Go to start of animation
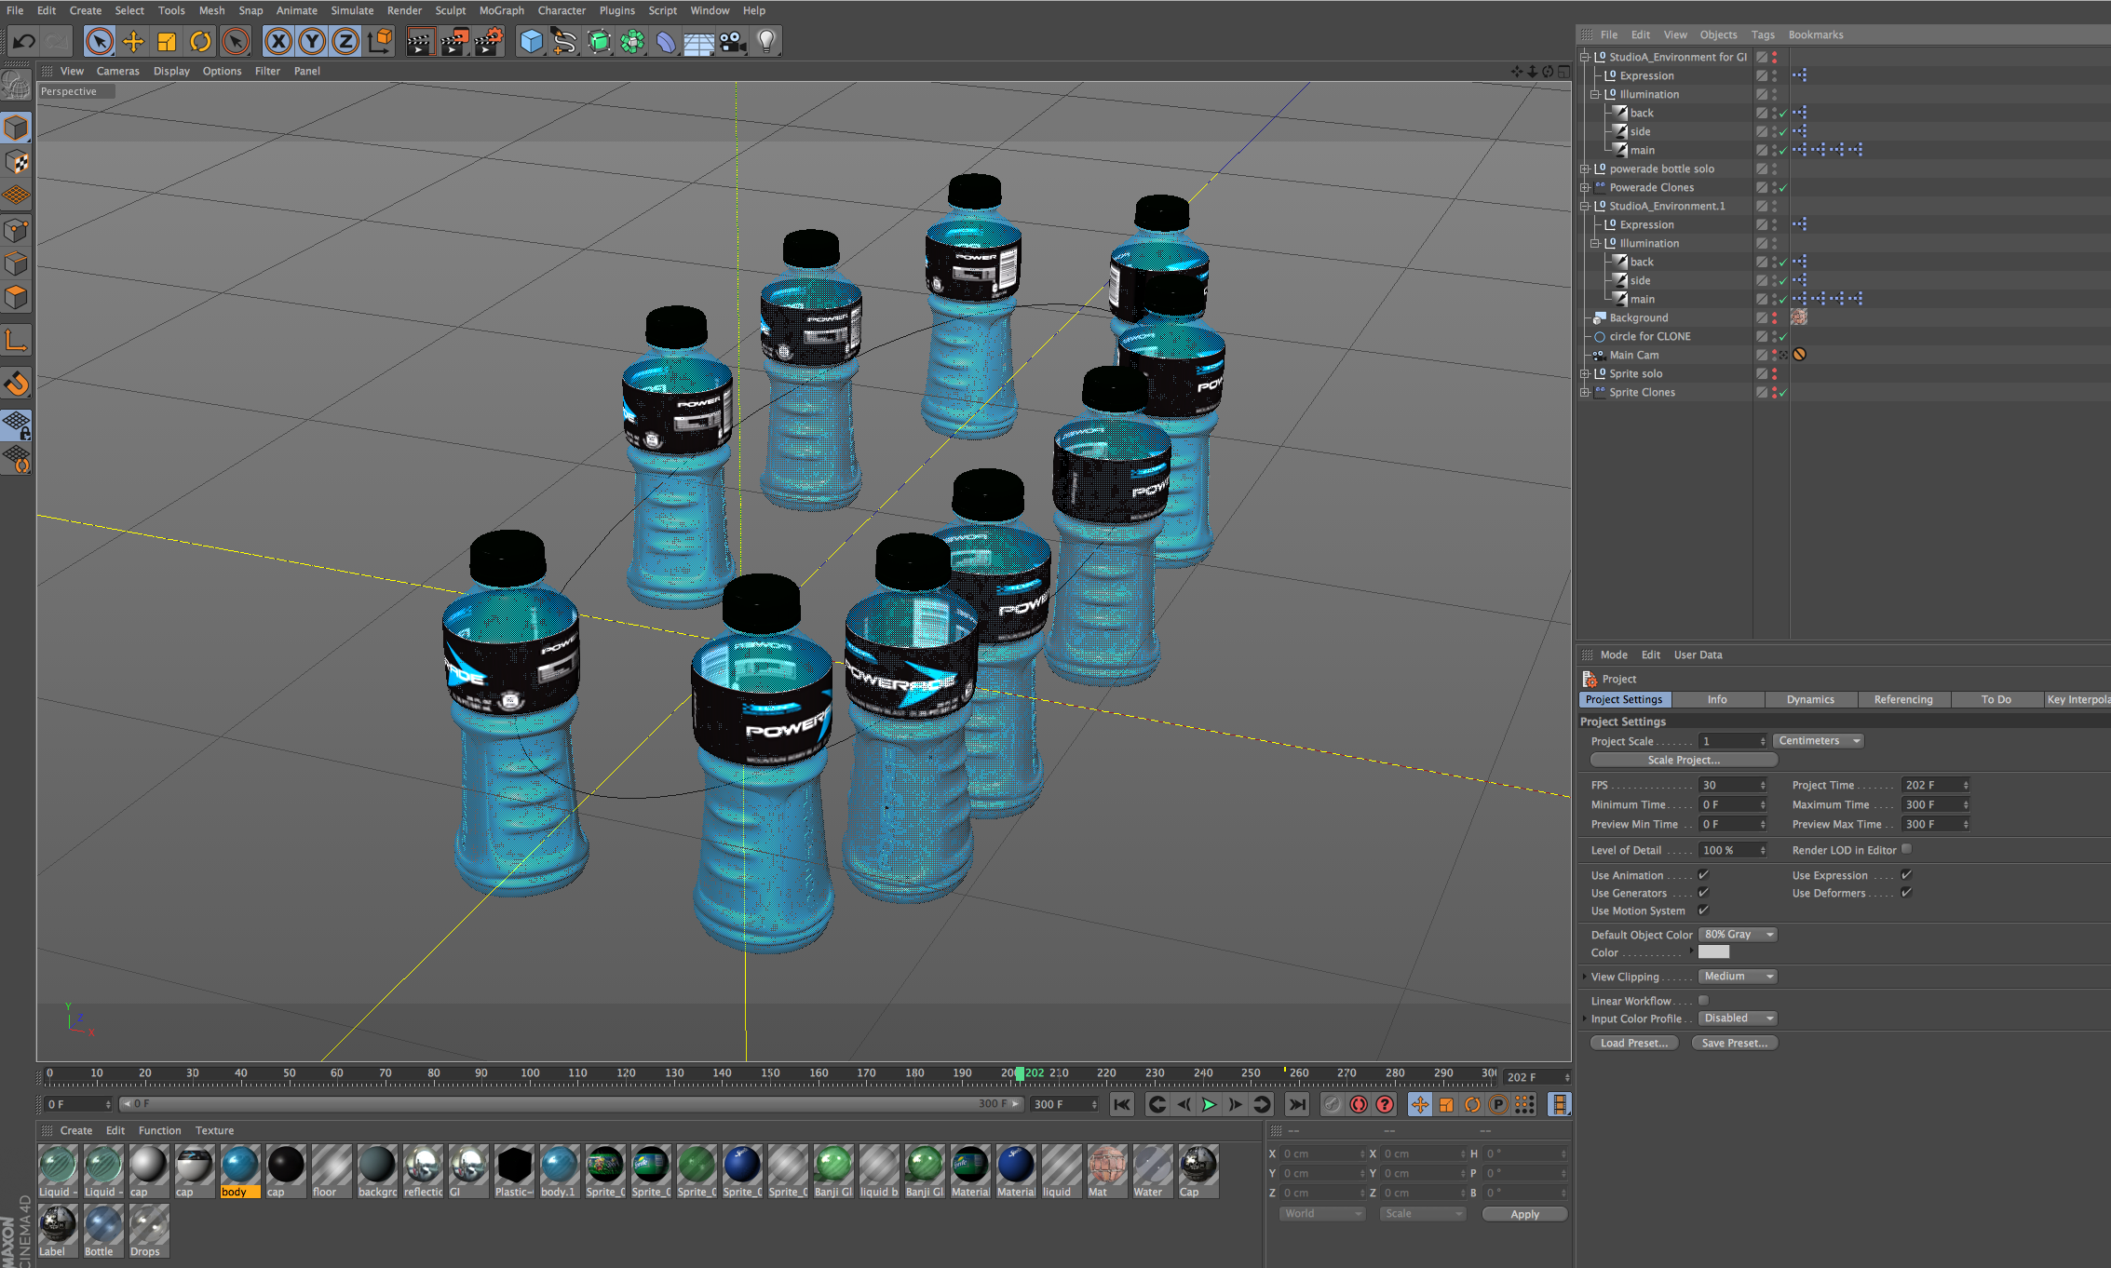 coord(1122,1104)
